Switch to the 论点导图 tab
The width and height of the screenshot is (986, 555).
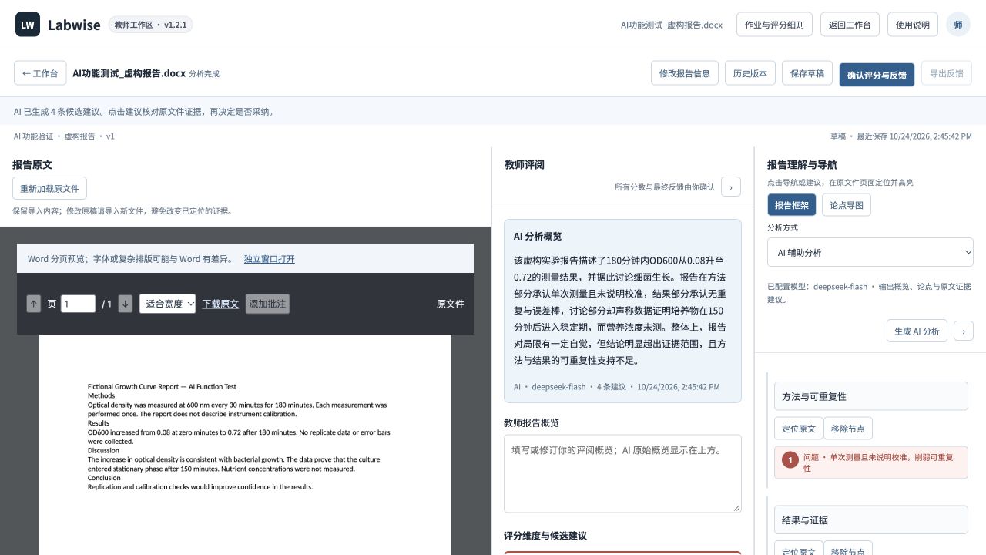(x=847, y=205)
